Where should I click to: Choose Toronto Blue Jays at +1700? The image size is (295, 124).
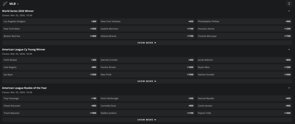[x=244, y=36]
